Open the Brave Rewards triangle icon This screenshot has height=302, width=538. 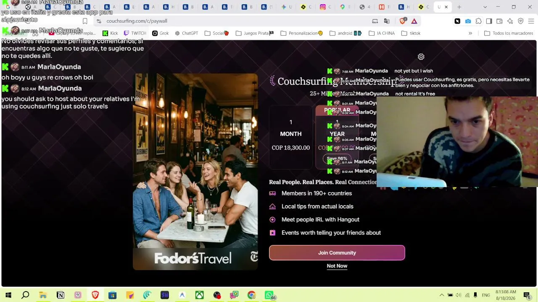[x=414, y=21]
